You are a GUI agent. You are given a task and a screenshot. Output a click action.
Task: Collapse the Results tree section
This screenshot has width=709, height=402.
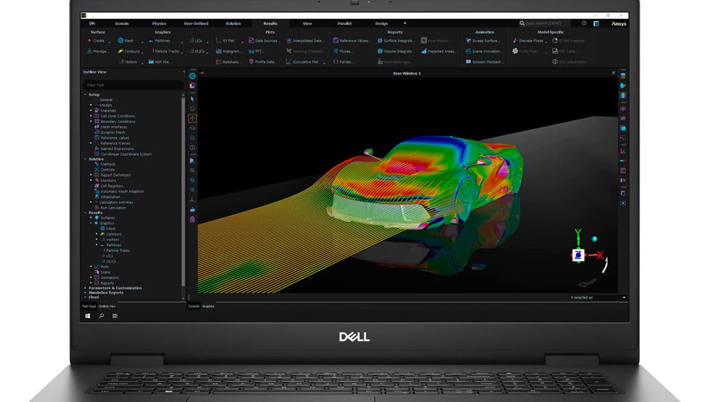point(85,213)
